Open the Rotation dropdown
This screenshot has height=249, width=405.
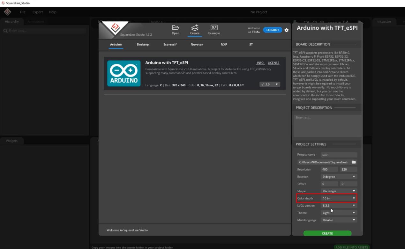pyautogui.click(x=339, y=177)
